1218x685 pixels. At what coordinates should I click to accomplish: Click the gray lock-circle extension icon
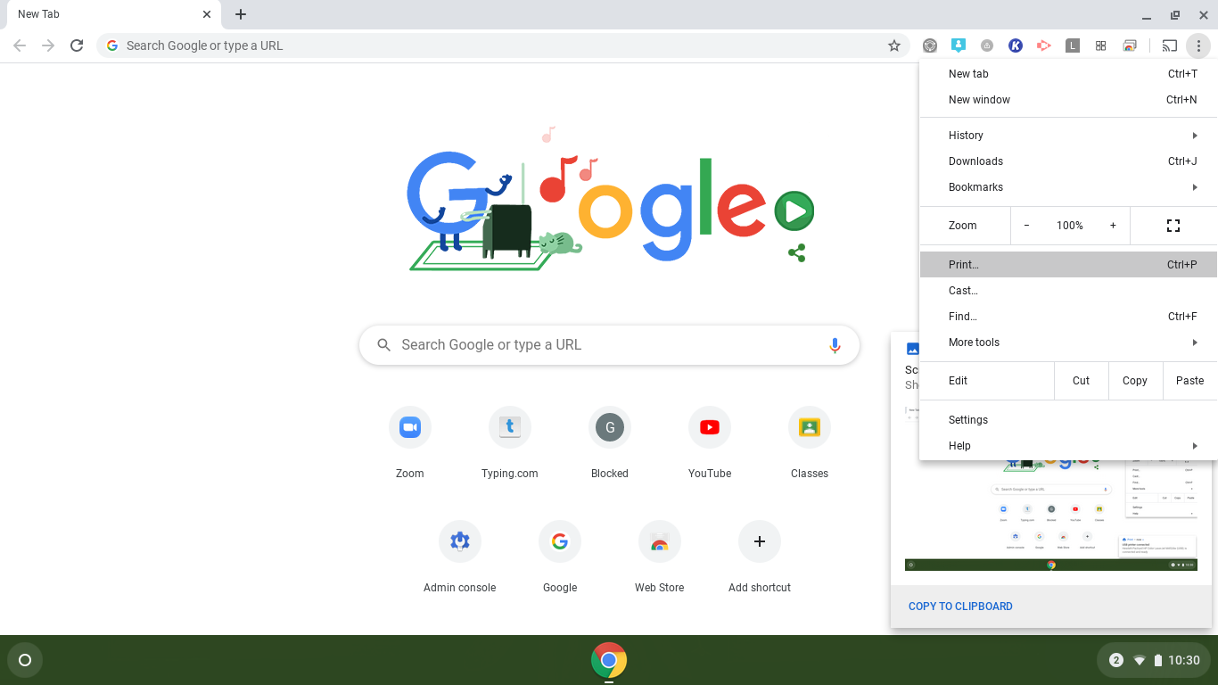[x=987, y=45]
